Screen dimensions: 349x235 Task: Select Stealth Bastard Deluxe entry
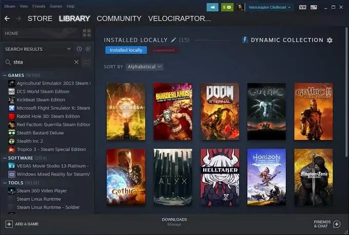click(x=49, y=133)
